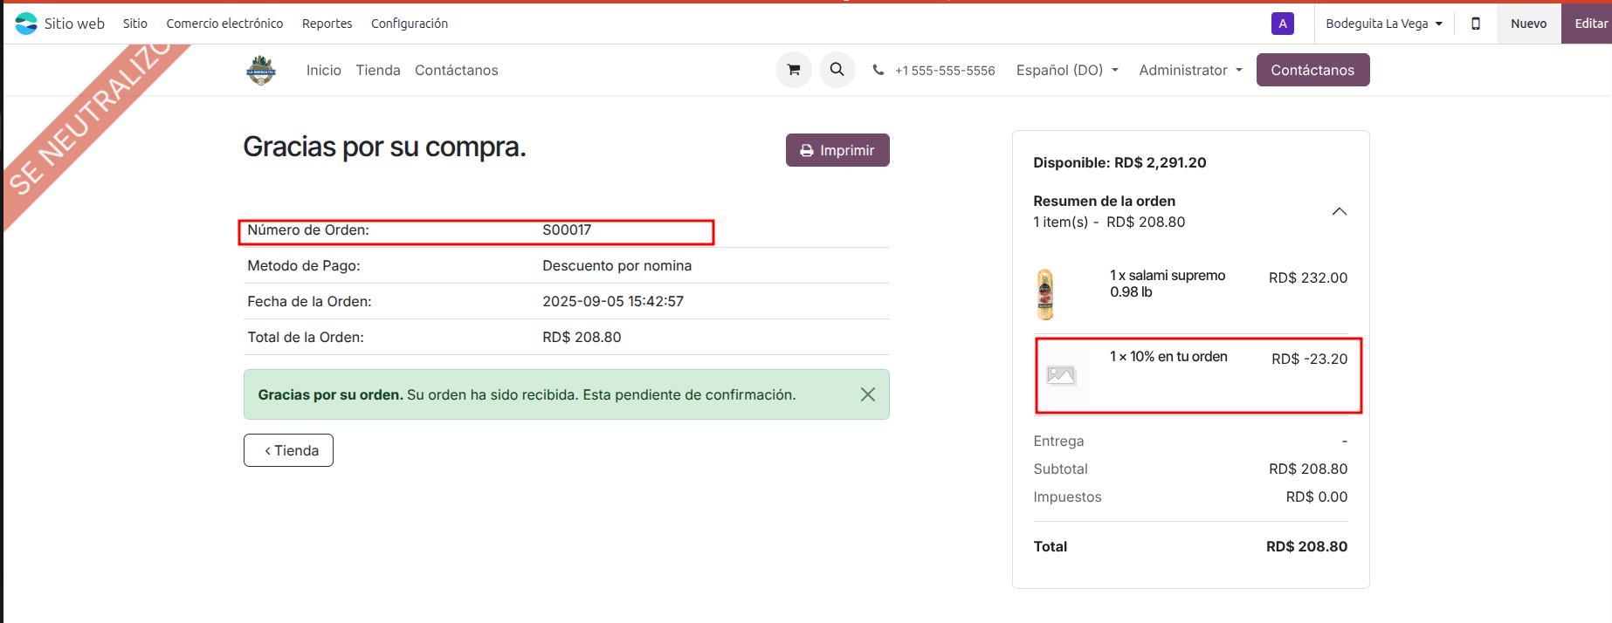Dismiss the green order confirmation alert
The image size is (1612, 623).
(867, 394)
